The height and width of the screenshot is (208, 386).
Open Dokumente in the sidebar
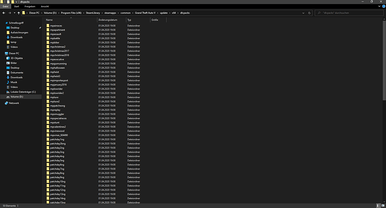(x=17, y=72)
